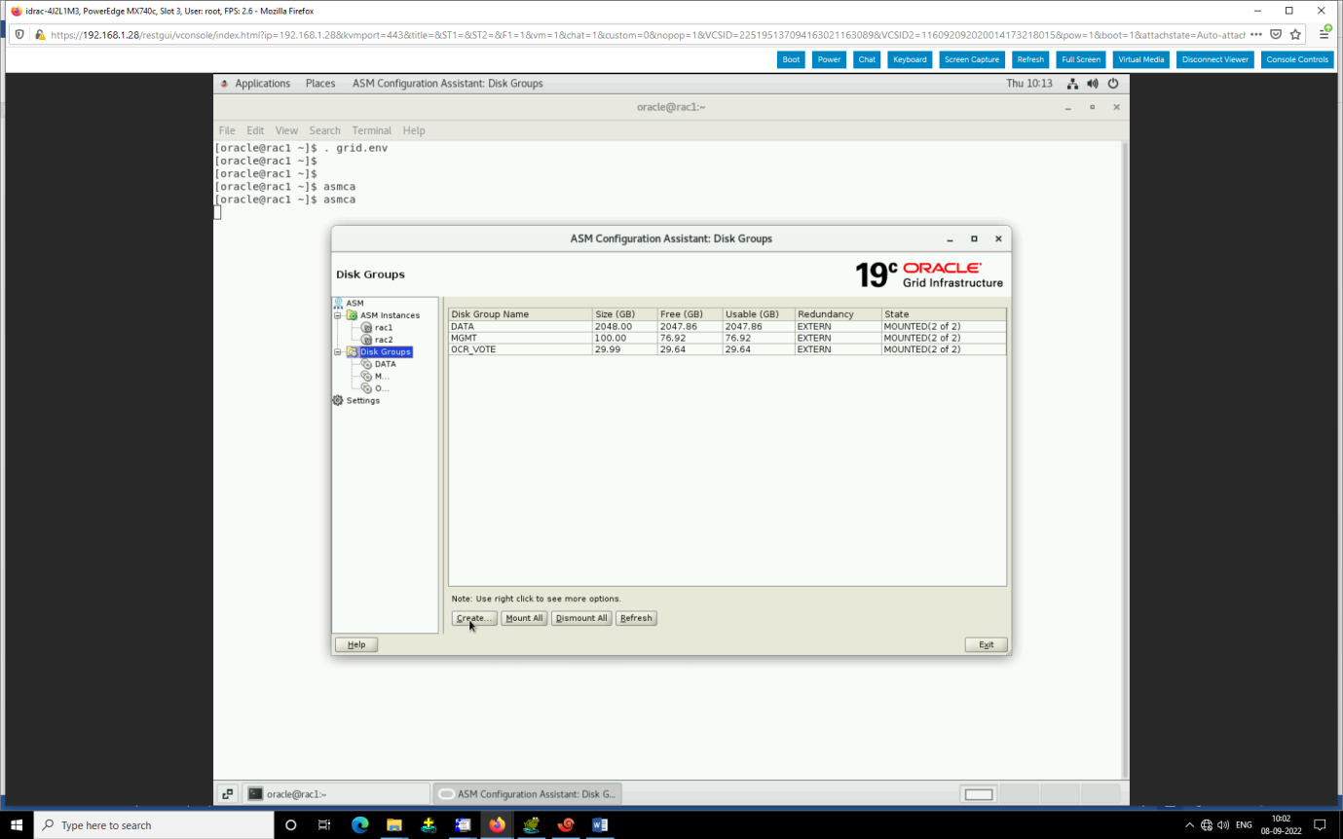Click Disconnect Viewer button

(1215, 59)
